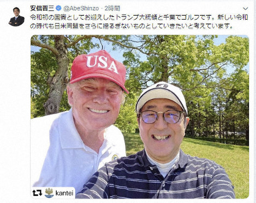The width and height of the screenshot is (256, 203).
Task: Click the kantei crest logo icon
Action: [x=49, y=193]
